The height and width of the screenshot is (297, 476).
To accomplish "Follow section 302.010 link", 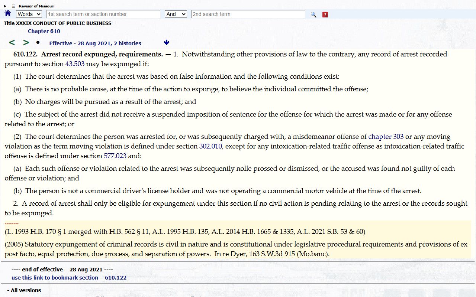I will point(210,146).
